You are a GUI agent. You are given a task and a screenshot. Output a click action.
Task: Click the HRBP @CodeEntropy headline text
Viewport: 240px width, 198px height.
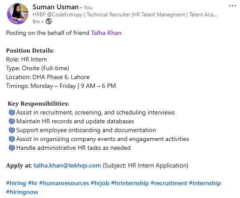pos(125,15)
